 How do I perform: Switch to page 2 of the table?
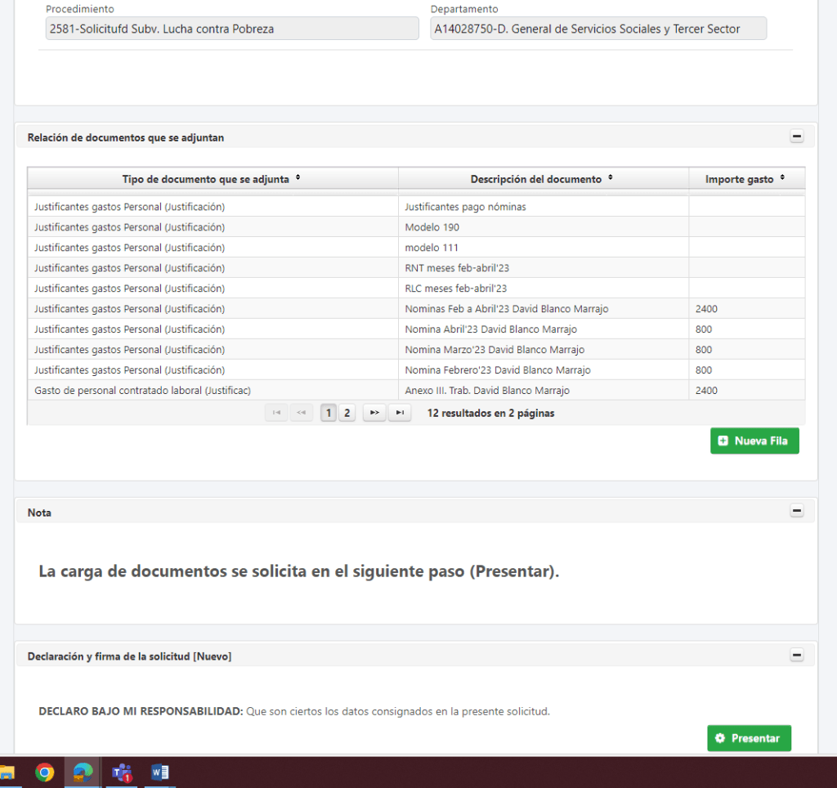(347, 413)
